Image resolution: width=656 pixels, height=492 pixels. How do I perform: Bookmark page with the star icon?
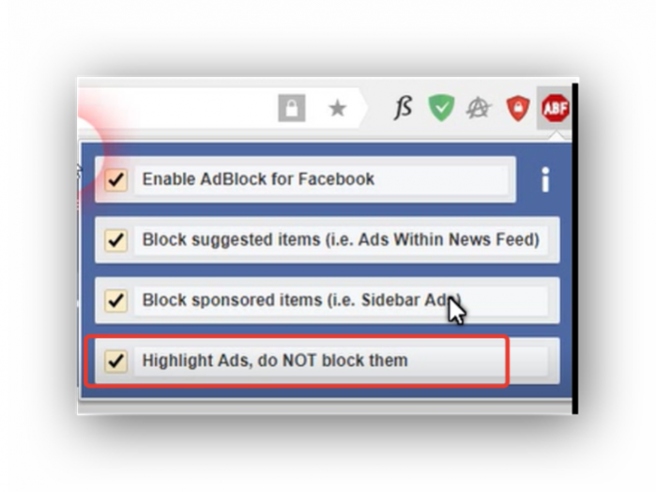pos(337,108)
